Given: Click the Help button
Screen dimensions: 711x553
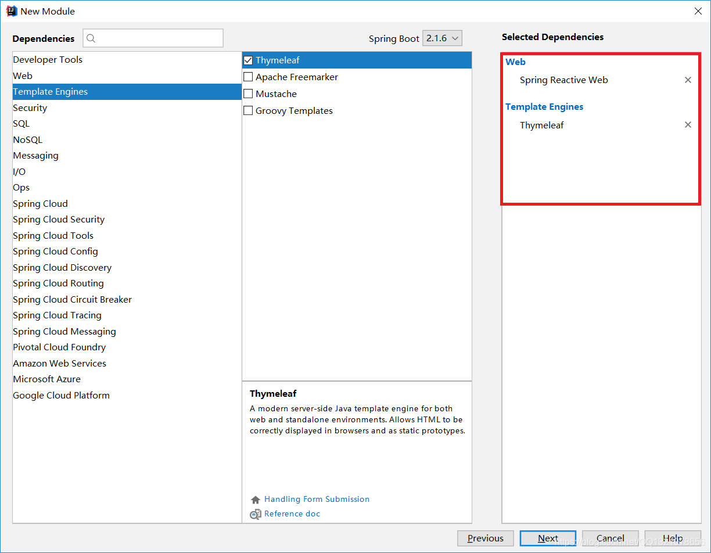Looking at the screenshot, I should click(x=673, y=538).
